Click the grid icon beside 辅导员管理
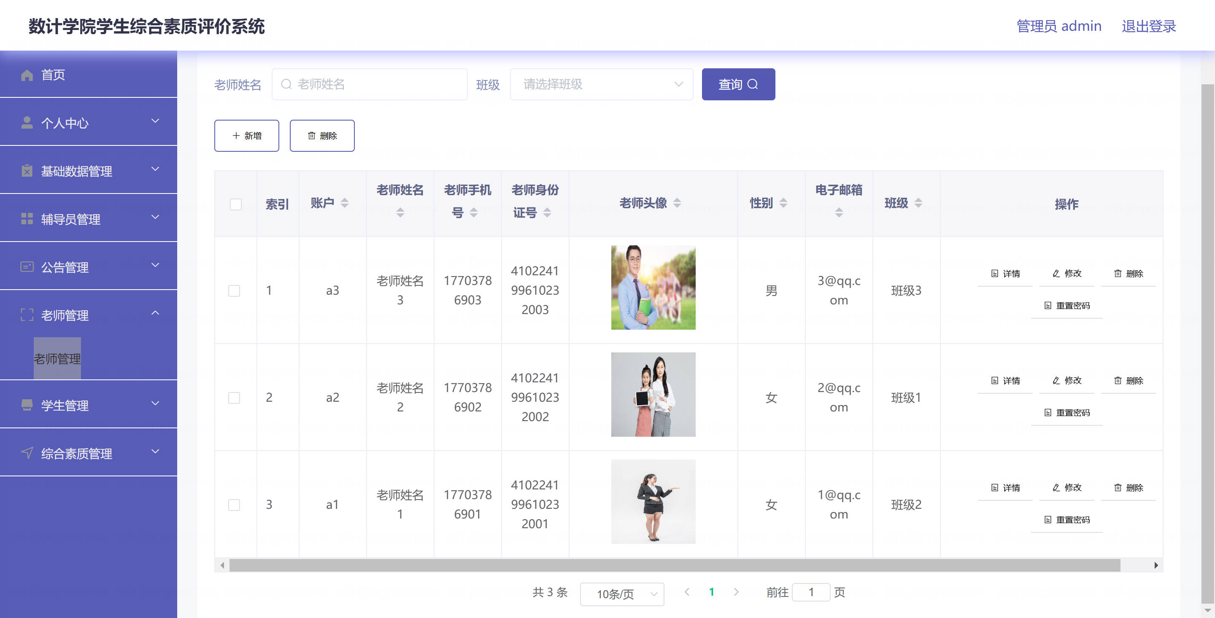The image size is (1215, 618). point(27,219)
